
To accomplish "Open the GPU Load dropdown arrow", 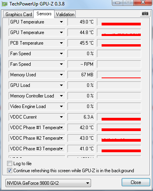I will tap(61, 85).
